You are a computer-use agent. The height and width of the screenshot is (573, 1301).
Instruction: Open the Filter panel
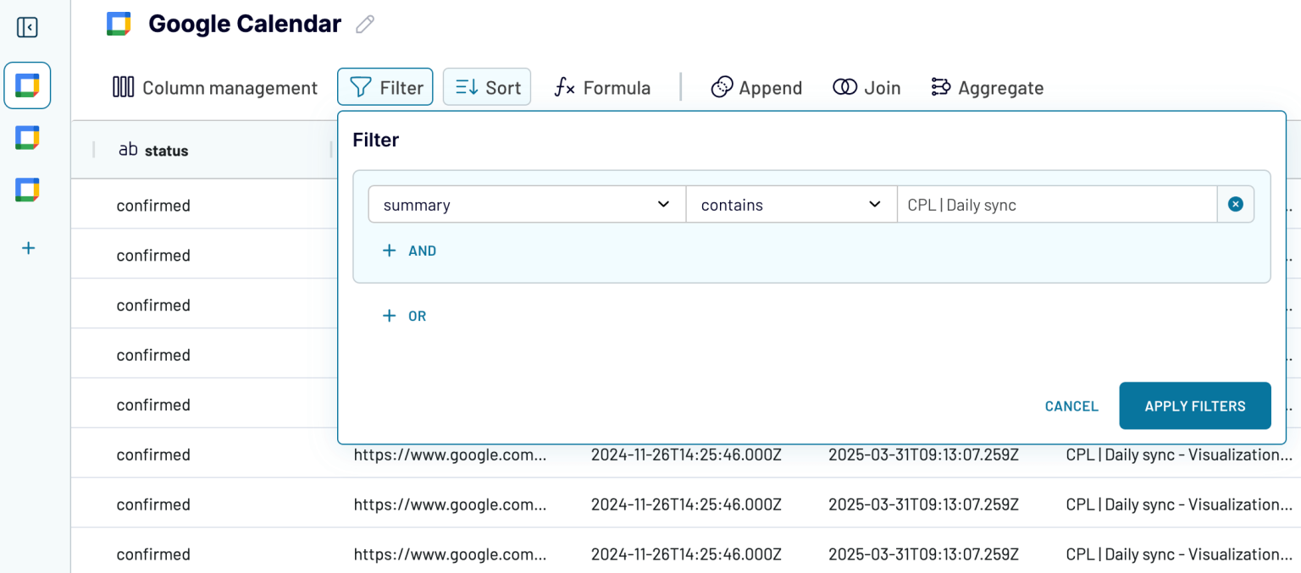click(x=385, y=86)
